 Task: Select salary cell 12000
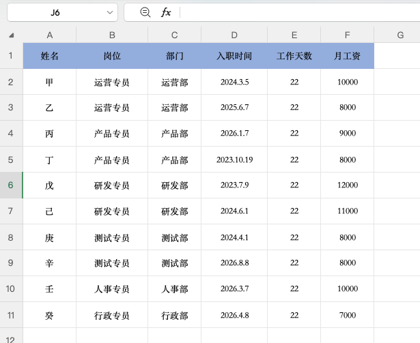coord(347,185)
